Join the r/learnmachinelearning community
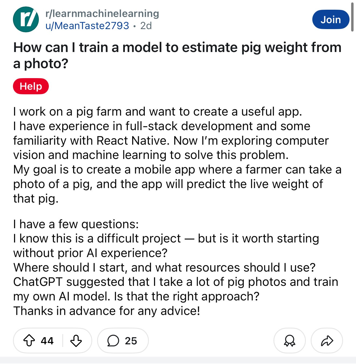Image resolution: width=356 pixels, height=364 pixels. tap(331, 19)
